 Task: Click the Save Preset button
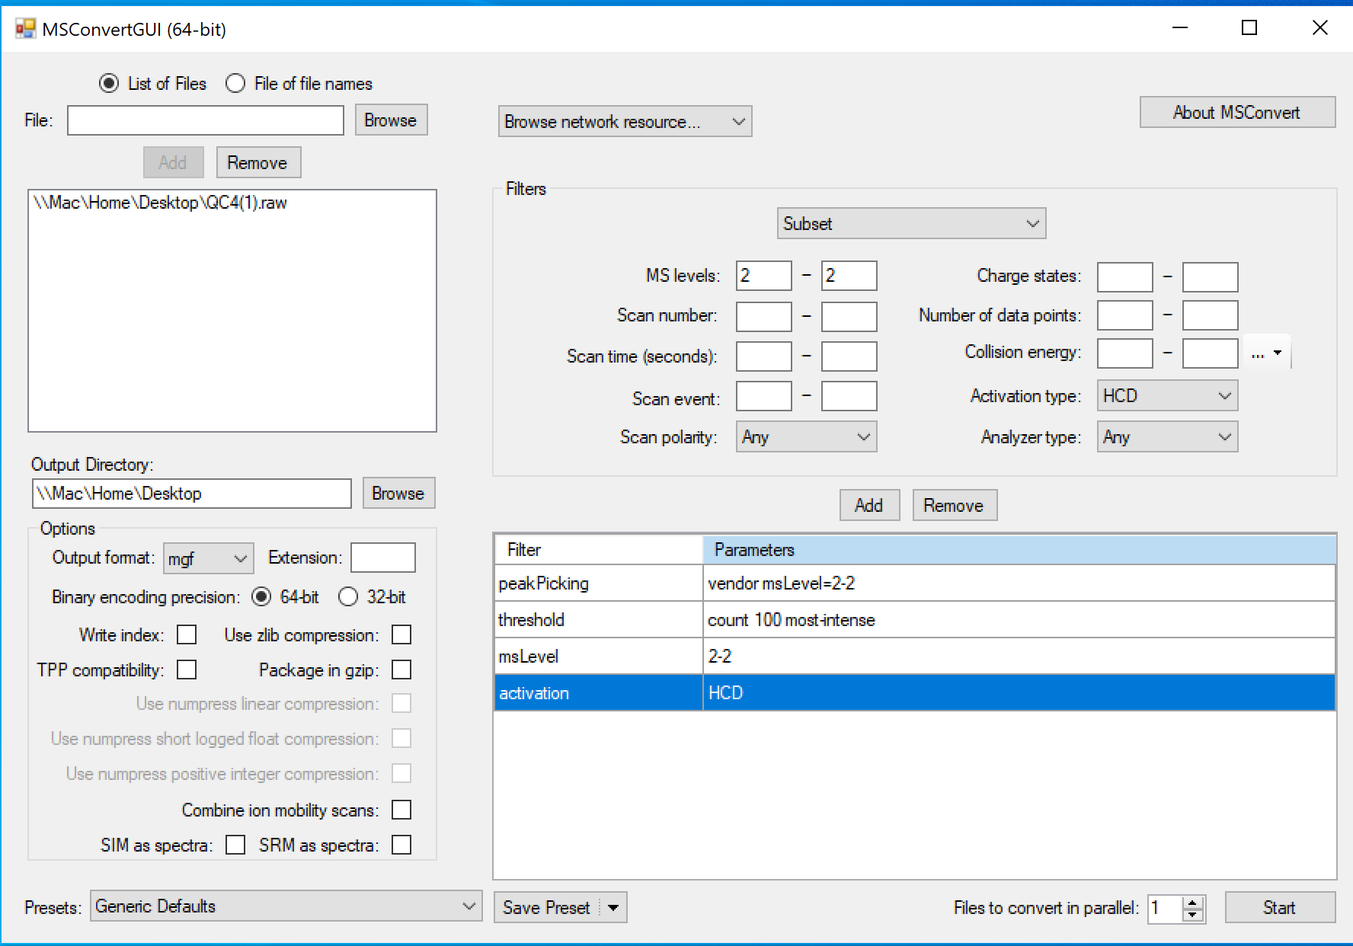pyautogui.click(x=547, y=908)
